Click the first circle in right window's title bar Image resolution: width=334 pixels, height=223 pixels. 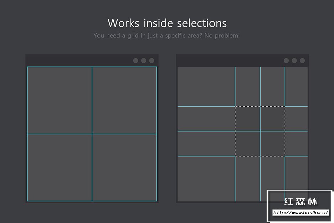(x=286, y=61)
